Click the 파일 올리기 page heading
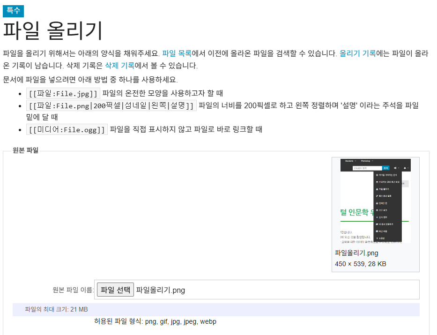This screenshot has height=335, width=437. [x=53, y=31]
